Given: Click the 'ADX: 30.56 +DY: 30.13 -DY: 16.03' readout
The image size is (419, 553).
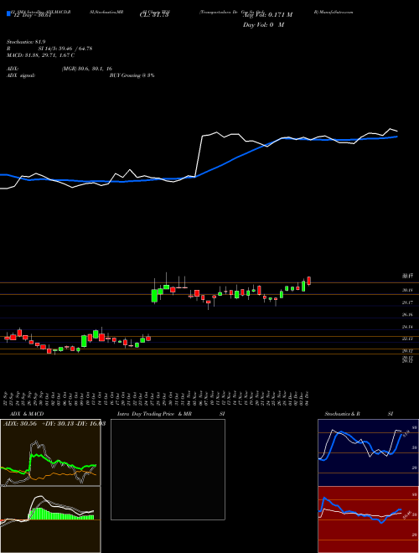Looking at the screenshot, I should click(x=54, y=424).
